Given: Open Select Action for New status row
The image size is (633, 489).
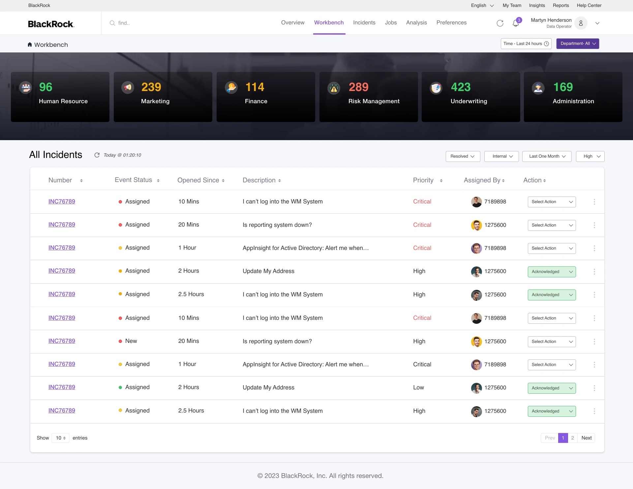Looking at the screenshot, I should pos(552,342).
